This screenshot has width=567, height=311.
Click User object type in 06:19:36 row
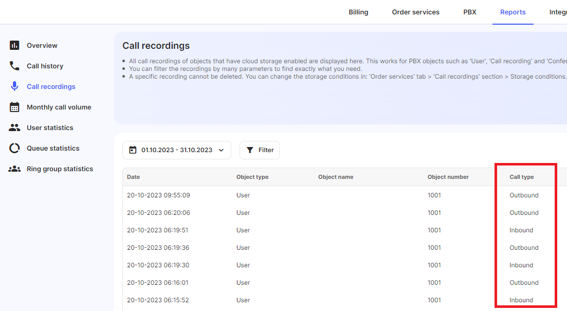243,248
